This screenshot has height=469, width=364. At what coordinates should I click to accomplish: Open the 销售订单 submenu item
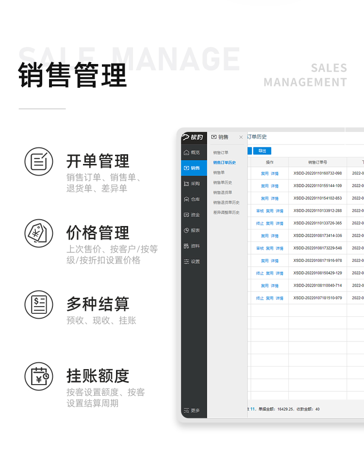(x=221, y=153)
